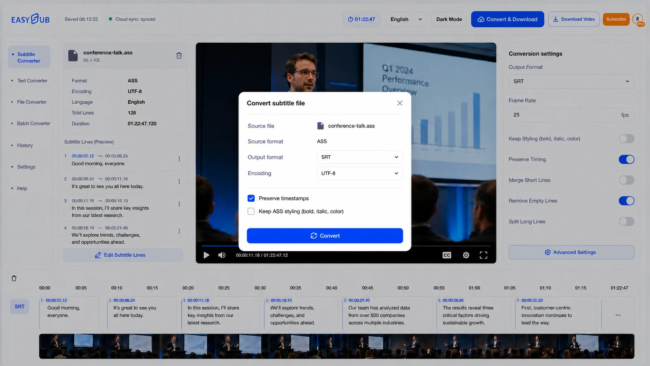
Task: Uncheck Preserve timestamps checkbox
Action: coord(251,198)
